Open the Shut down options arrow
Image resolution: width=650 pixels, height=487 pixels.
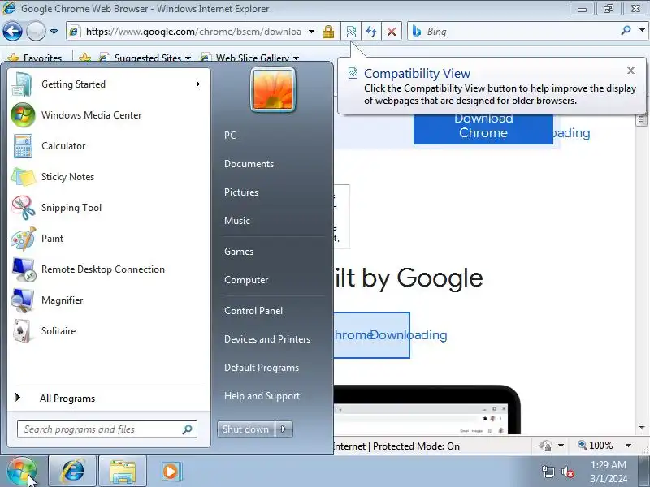coord(284,429)
